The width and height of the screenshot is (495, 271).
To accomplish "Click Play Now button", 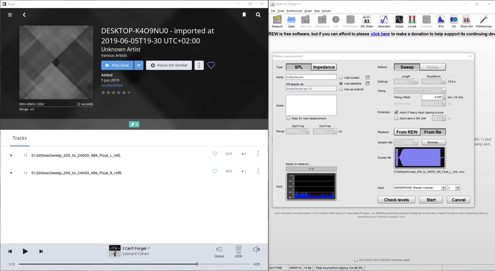I will [x=118, y=65].
